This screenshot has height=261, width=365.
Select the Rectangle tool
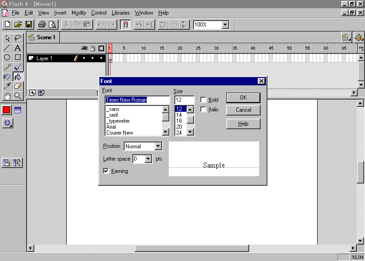click(x=18, y=57)
